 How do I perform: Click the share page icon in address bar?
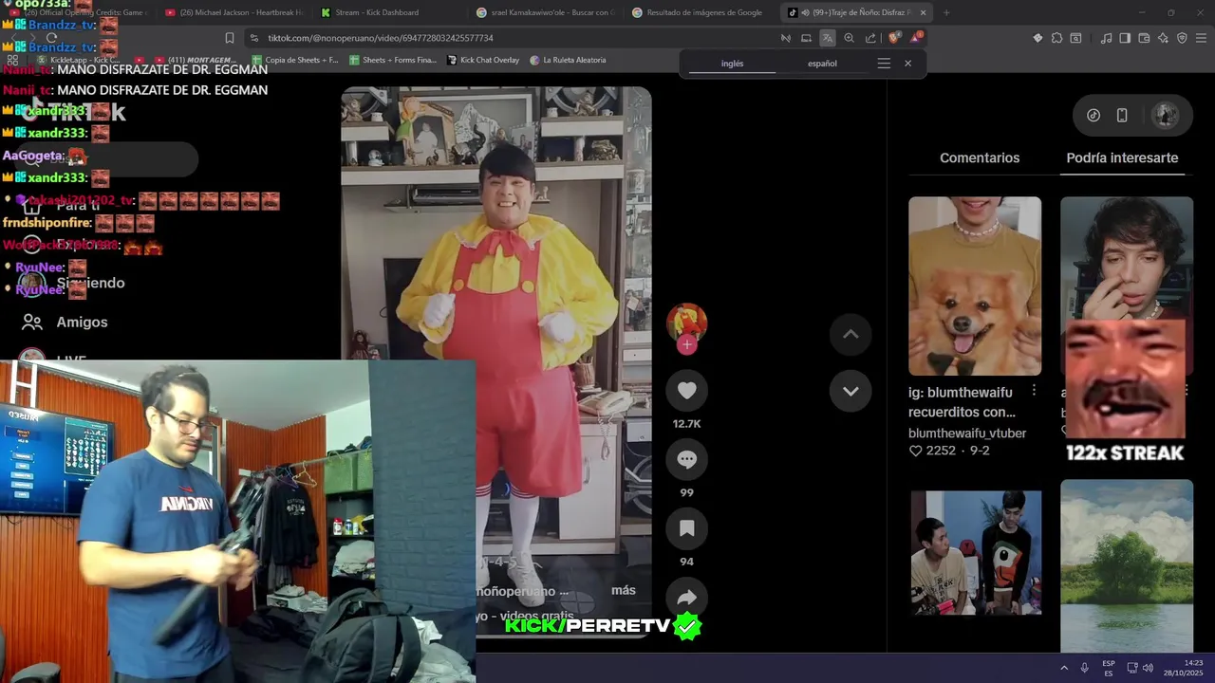tap(870, 38)
